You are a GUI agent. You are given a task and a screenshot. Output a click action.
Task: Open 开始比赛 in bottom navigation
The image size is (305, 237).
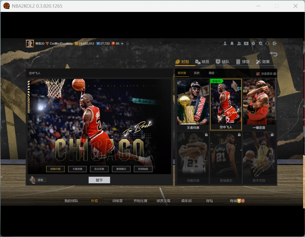coord(140,201)
